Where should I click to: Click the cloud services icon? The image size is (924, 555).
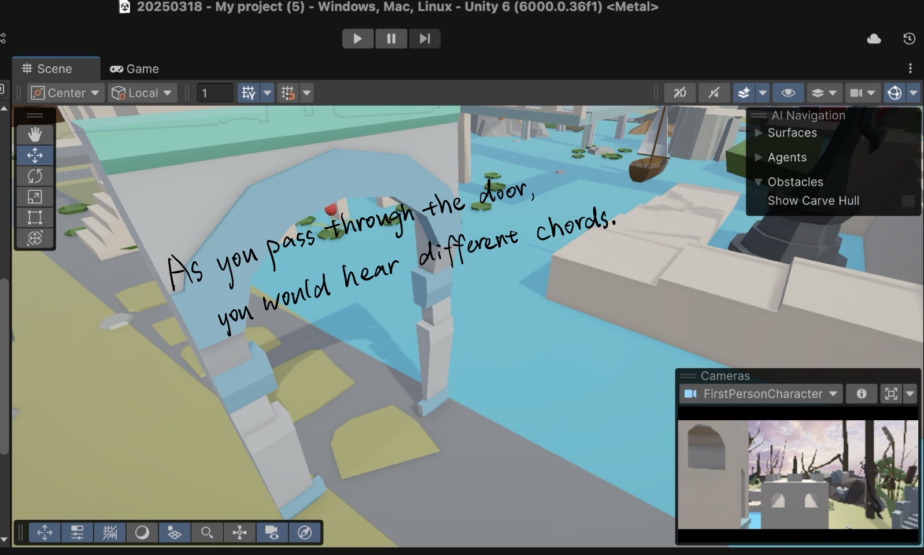874,39
